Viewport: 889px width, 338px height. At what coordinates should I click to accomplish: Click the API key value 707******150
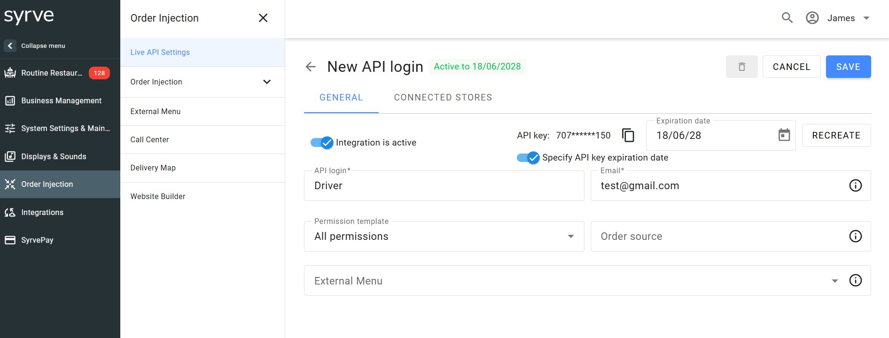[x=583, y=135]
